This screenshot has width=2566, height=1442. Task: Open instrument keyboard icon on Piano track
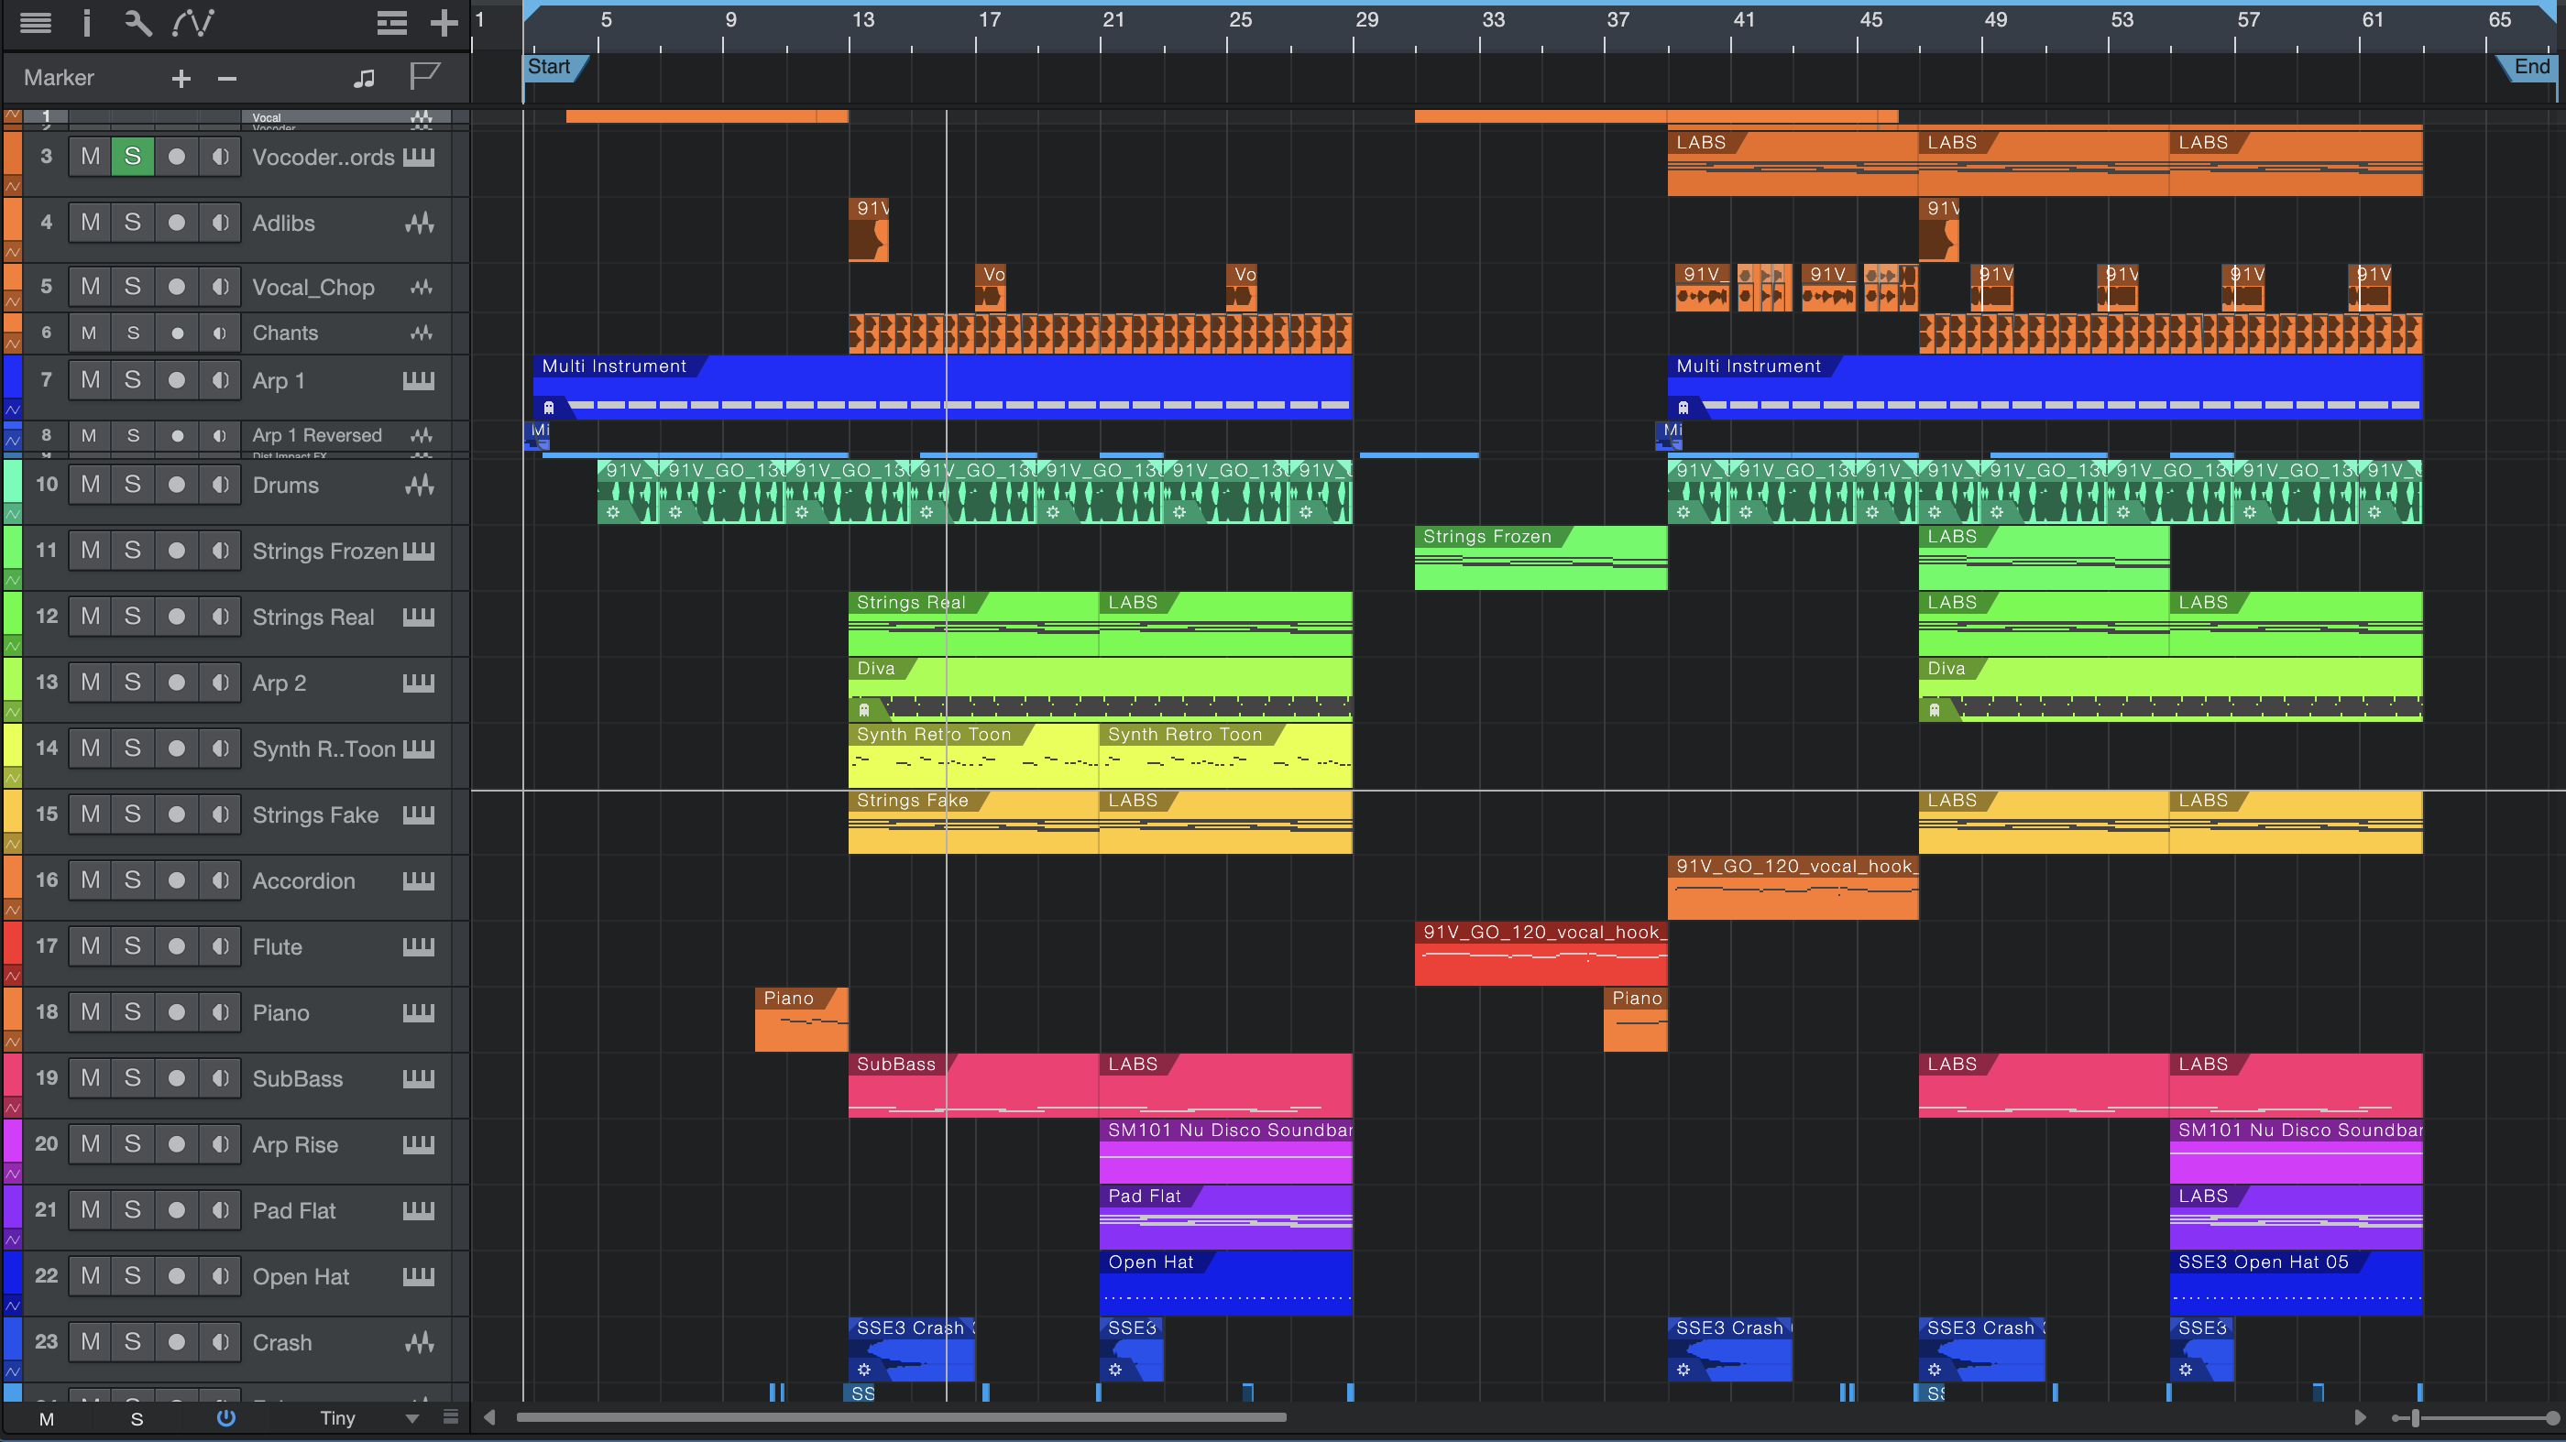419,1012
